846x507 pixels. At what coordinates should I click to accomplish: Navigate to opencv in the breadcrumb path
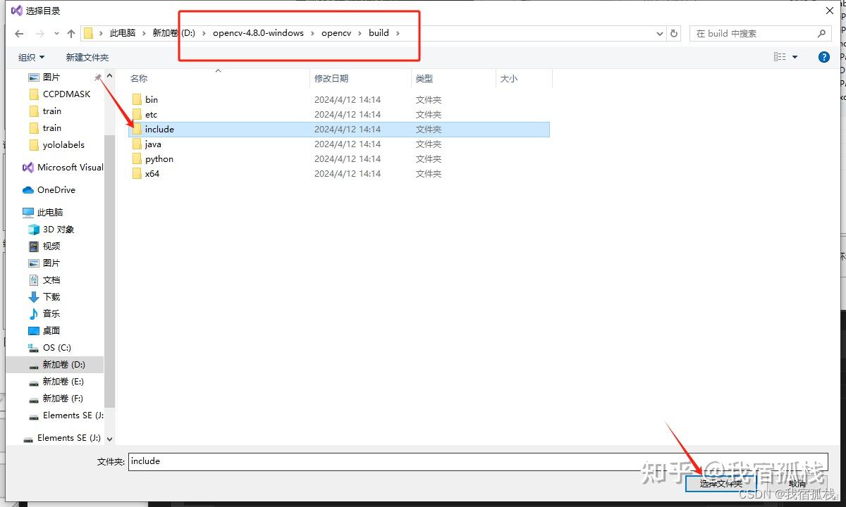(x=336, y=32)
